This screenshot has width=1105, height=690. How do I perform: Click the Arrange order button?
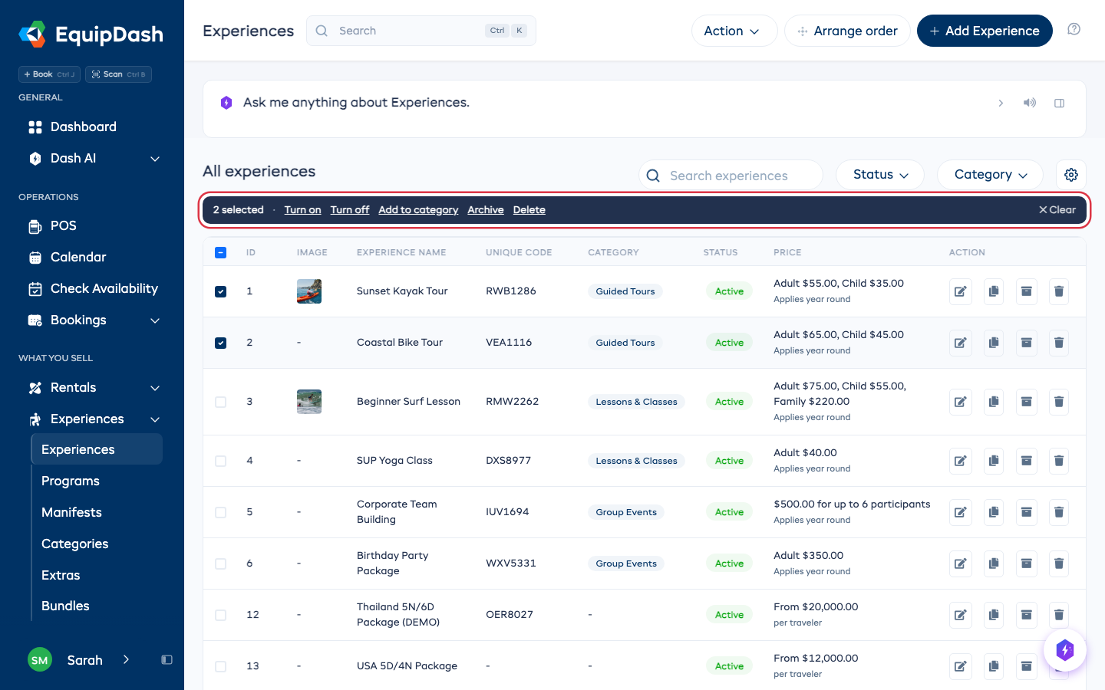[x=847, y=31]
